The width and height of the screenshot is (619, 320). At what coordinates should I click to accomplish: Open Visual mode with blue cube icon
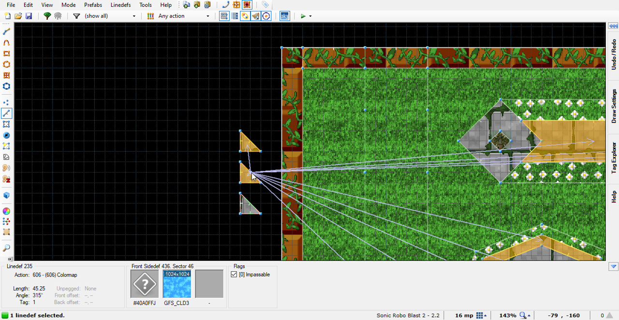(7, 195)
